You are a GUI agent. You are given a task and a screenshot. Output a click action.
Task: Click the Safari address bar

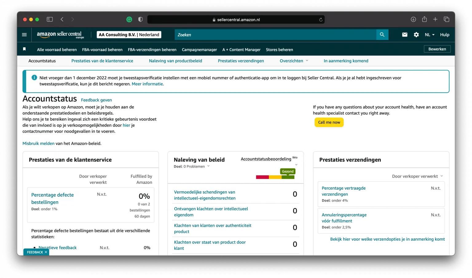click(x=236, y=20)
